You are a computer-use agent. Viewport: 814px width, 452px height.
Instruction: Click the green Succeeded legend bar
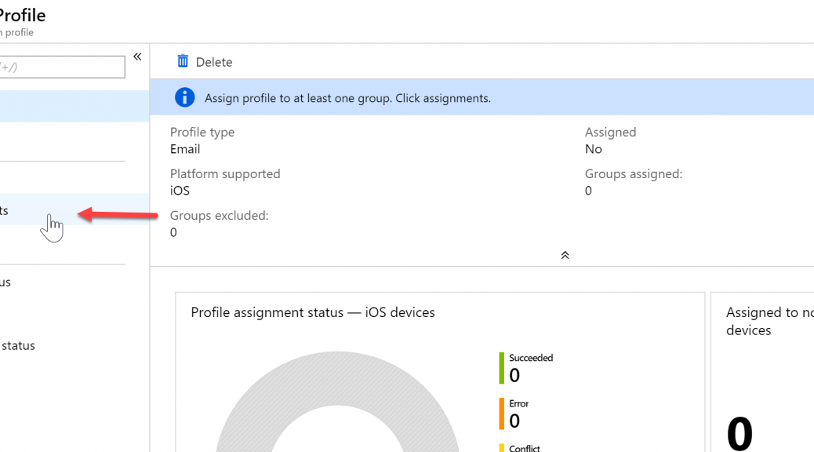point(501,368)
